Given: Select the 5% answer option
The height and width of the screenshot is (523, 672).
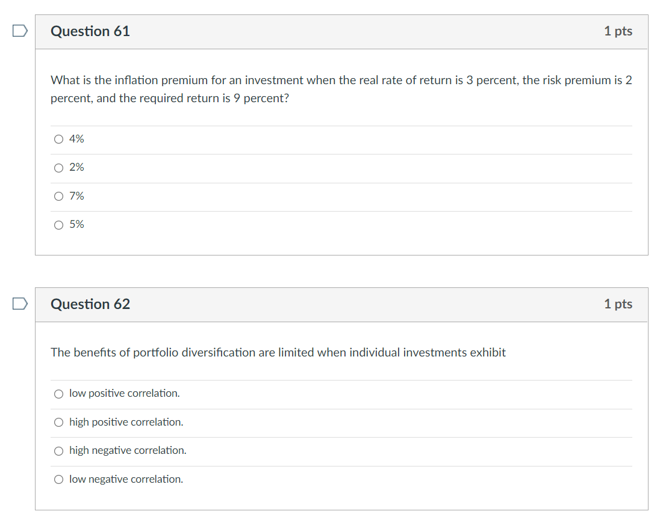Looking at the screenshot, I should click(x=58, y=224).
